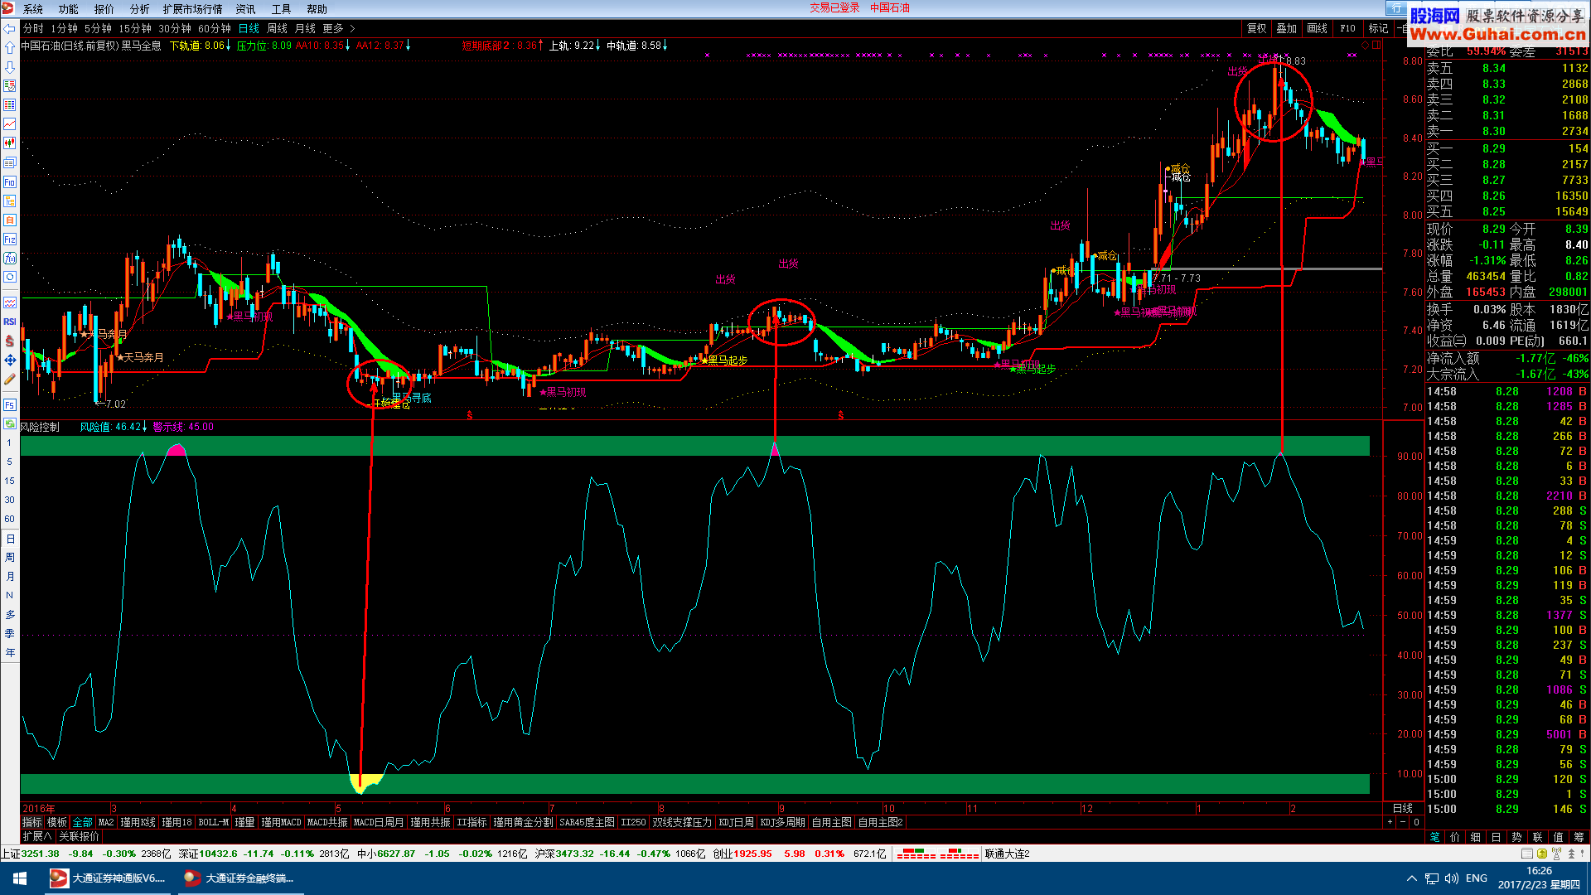Select 季 quarterly period in sidebar
The height and width of the screenshot is (895, 1591).
(9, 633)
